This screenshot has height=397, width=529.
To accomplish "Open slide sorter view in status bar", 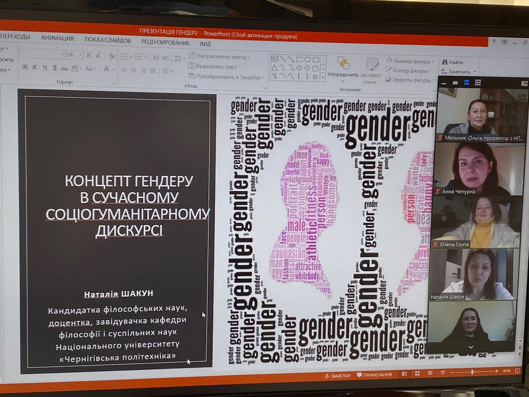I will coord(417,374).
